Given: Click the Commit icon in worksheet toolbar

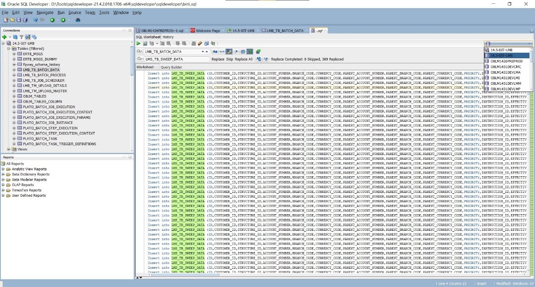Looking at the screenshot, I should point(177,43).
